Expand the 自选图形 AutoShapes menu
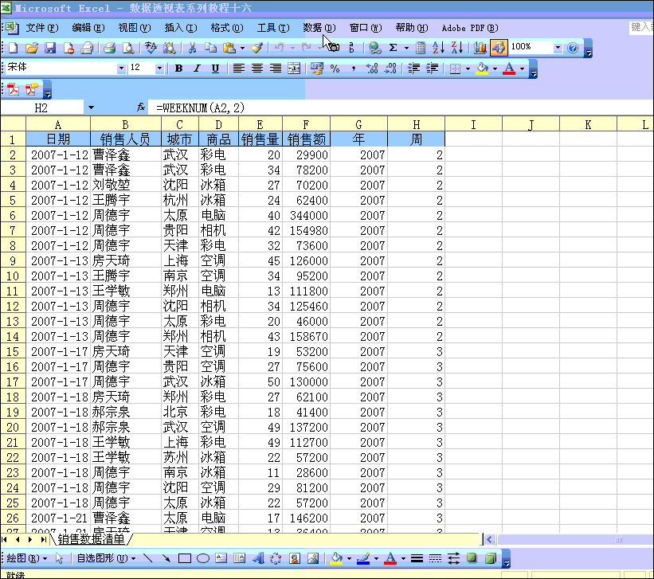 coord(105,560)
